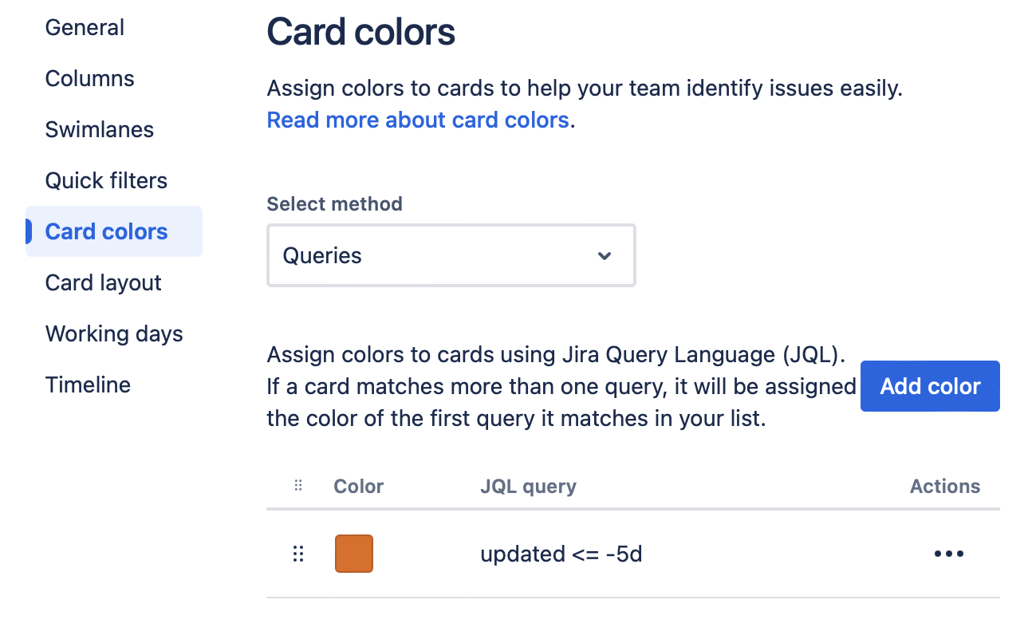Expand the Queries selection list
Screen dimensions: 1032x635
coord(451,255)
